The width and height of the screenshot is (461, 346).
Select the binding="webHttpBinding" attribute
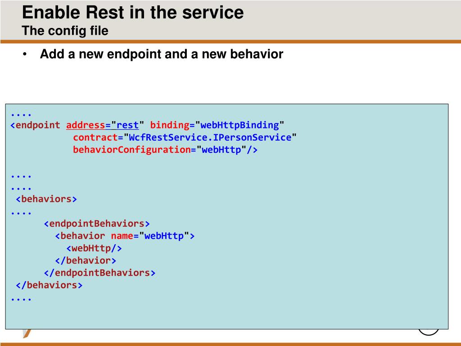tap(217, 125)
